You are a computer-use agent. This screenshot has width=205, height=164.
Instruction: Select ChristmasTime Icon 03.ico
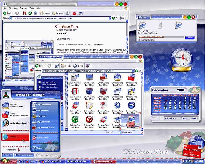point(103,79)
